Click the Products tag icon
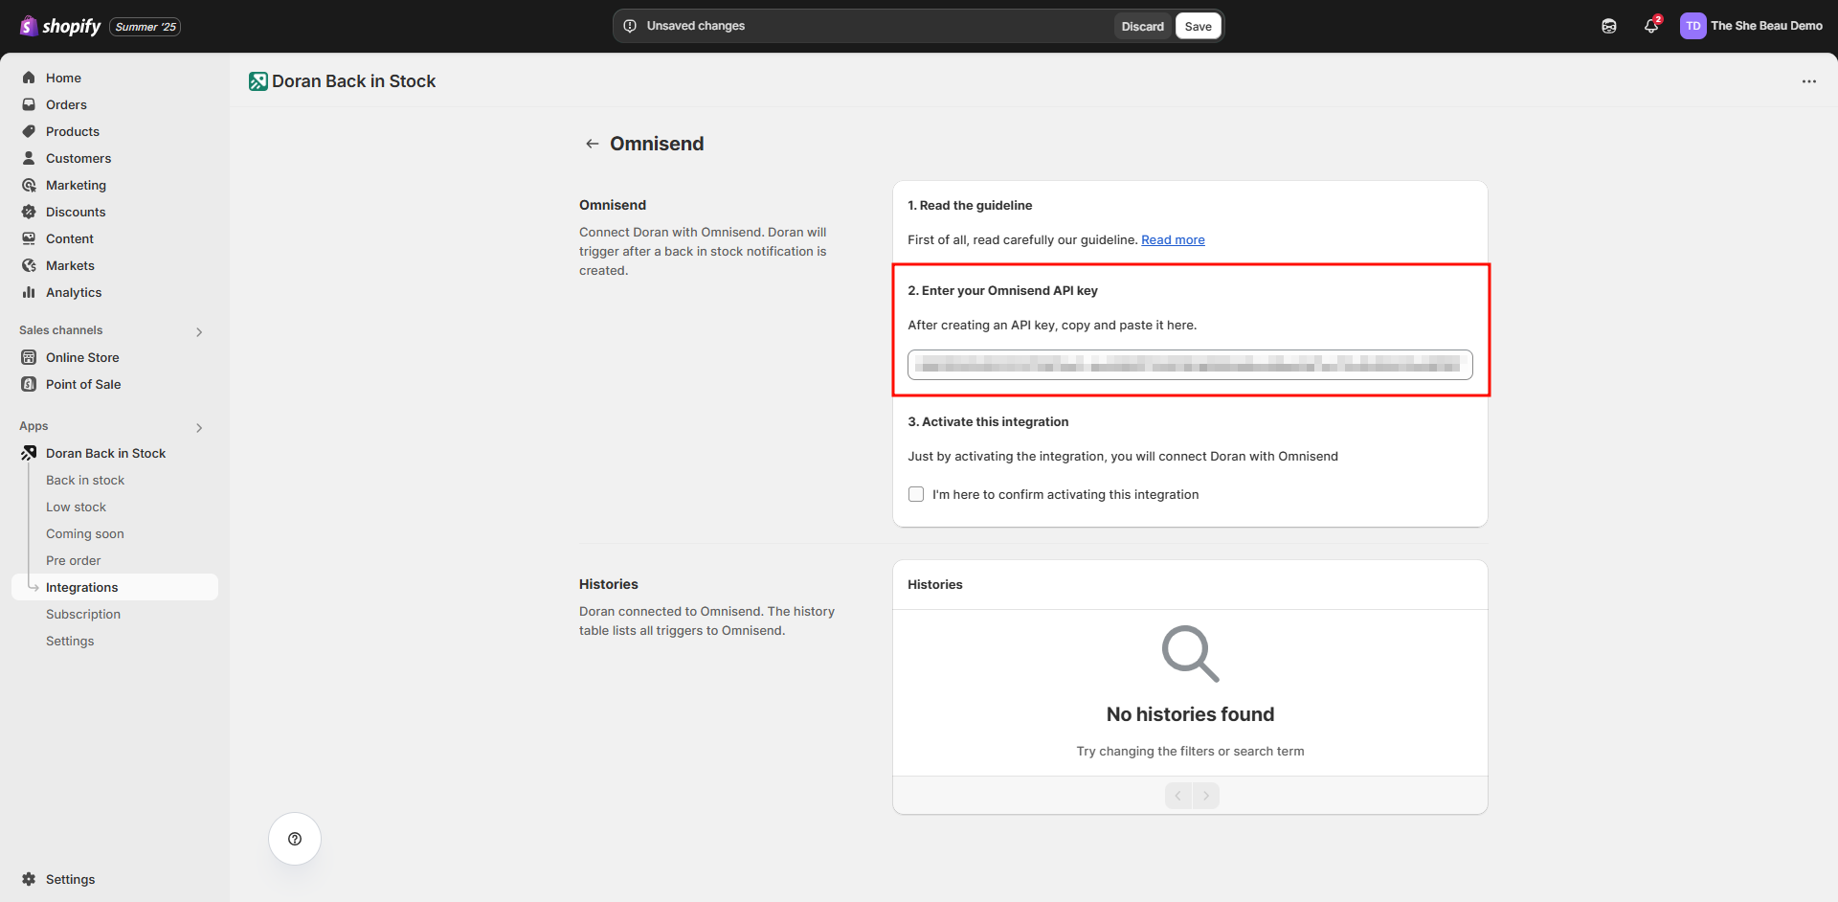1838x902 pixels. 29,131
